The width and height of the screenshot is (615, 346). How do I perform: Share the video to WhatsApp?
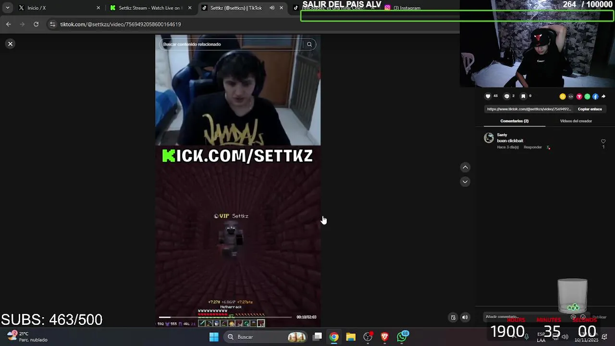[587, 97]
